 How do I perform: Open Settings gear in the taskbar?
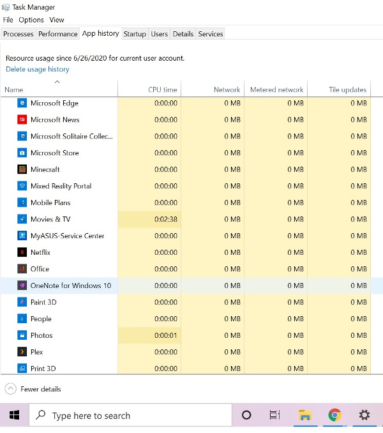(364, 414)
